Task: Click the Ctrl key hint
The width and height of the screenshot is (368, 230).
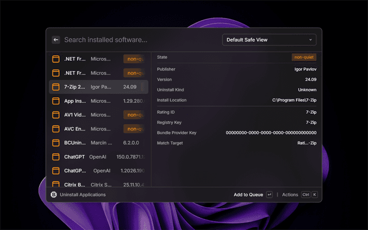Action: [x=305, y=194]
